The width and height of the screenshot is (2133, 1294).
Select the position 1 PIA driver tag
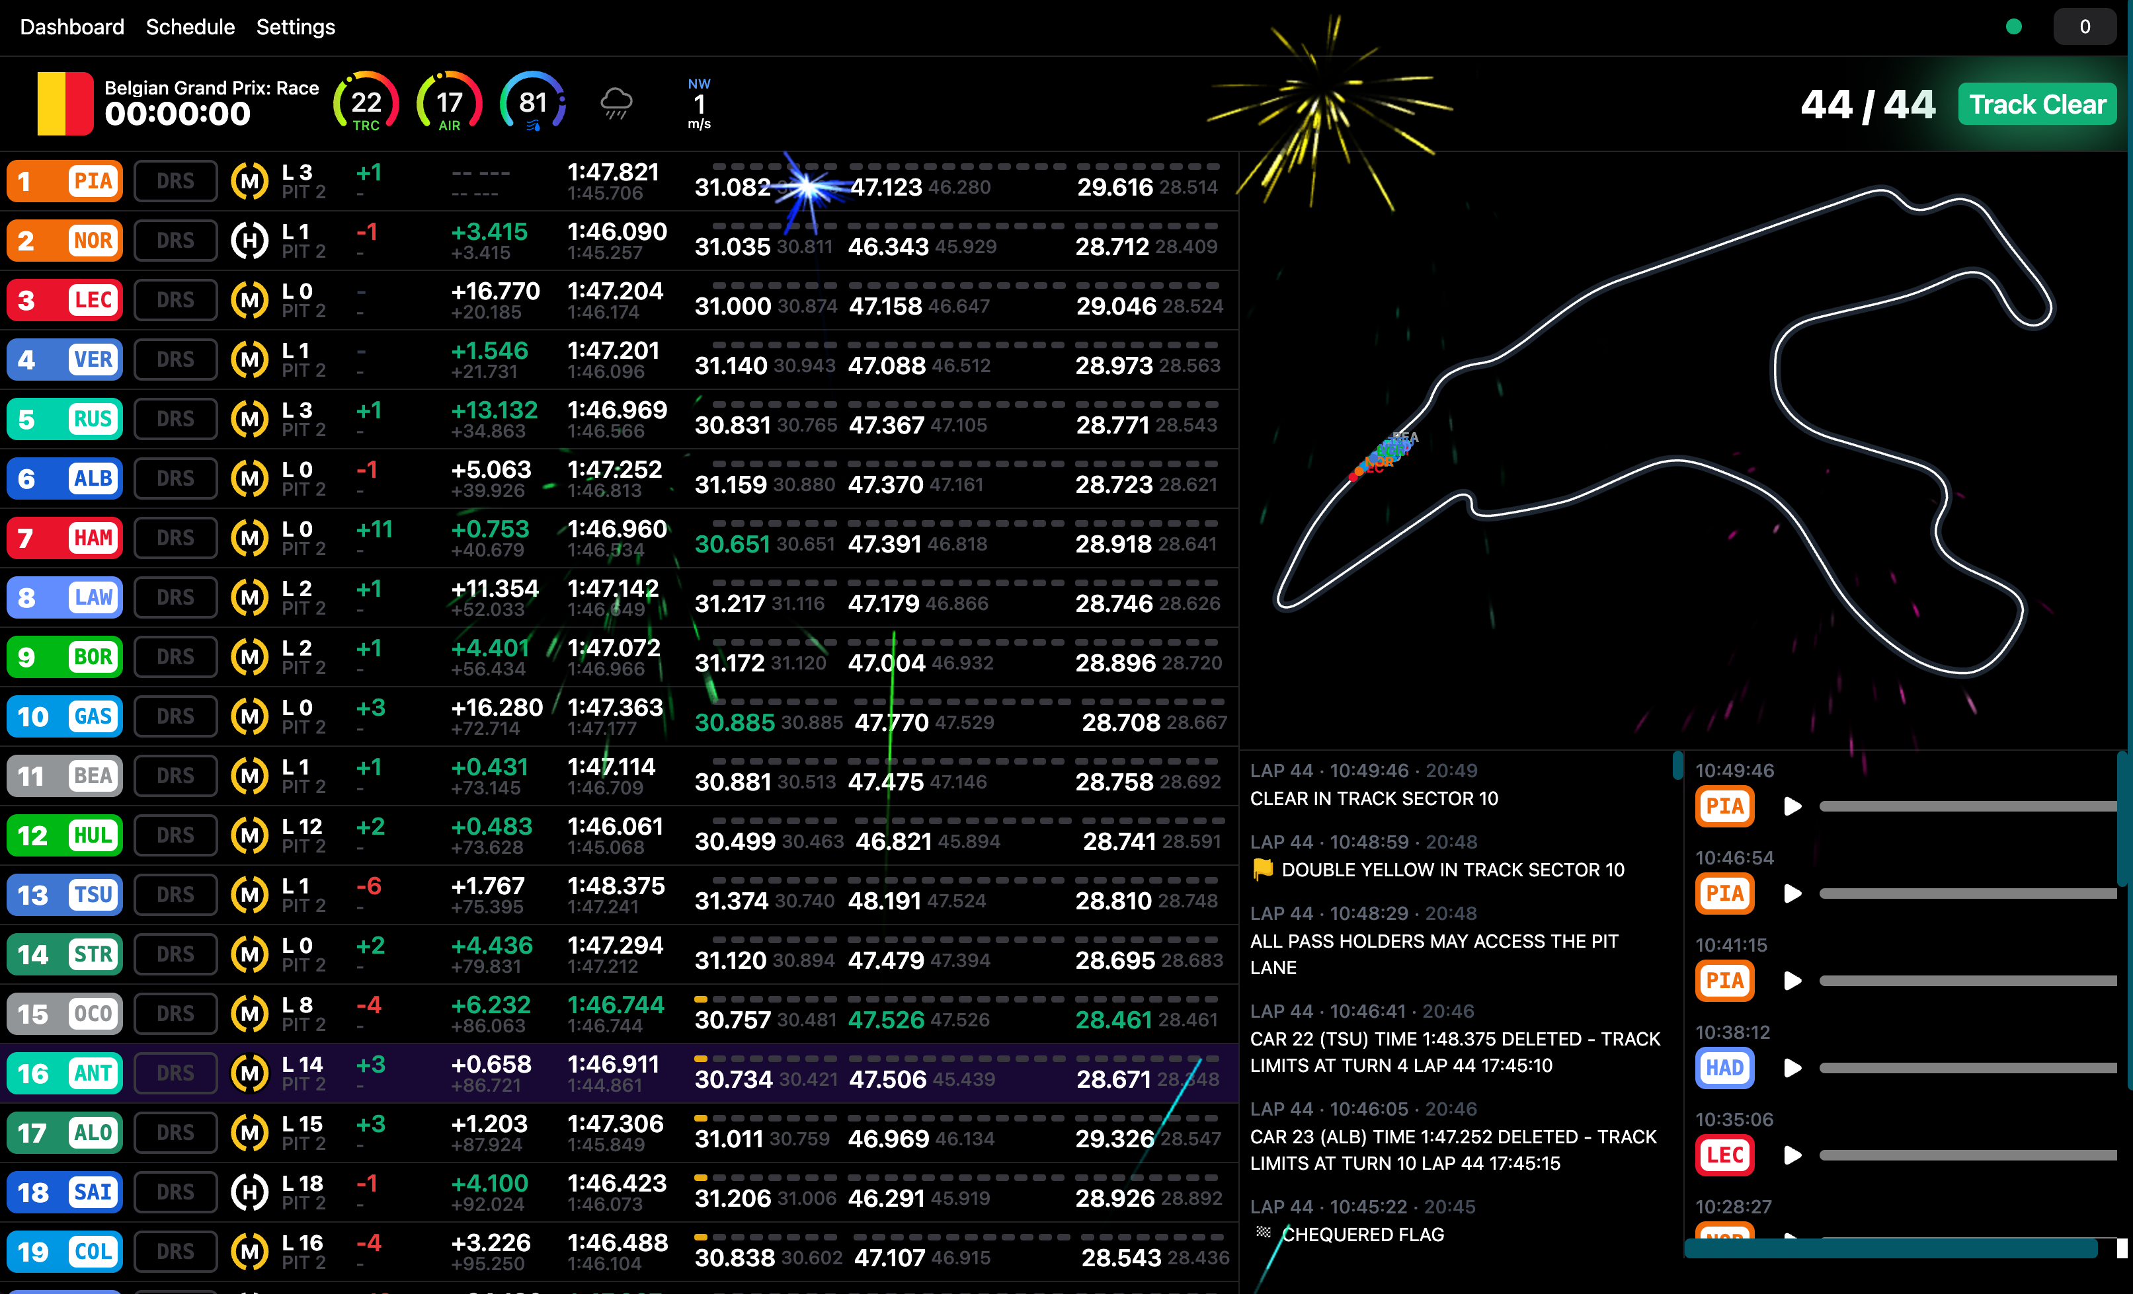65,182
